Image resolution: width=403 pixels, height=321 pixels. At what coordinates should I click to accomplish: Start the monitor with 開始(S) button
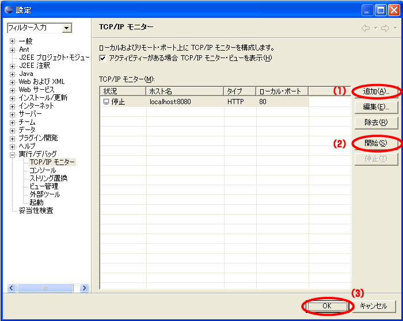(x=376, y=143)
